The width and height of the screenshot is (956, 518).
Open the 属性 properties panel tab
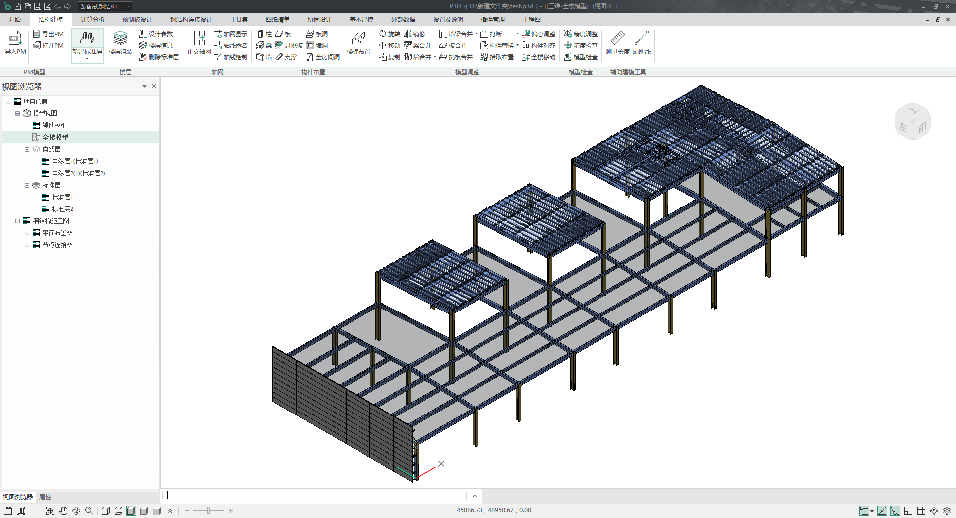coord(45,497)
